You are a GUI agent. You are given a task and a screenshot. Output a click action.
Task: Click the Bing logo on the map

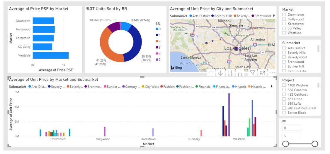point(176,68)
